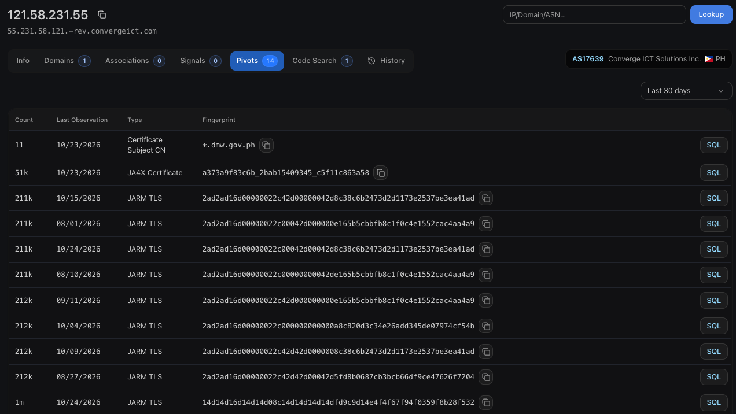Screen dimensions: 736x414
Task: Copy the JARM fingerprint observed 09/11/2026
Action: pyautogui.click(x=486, y=300)
